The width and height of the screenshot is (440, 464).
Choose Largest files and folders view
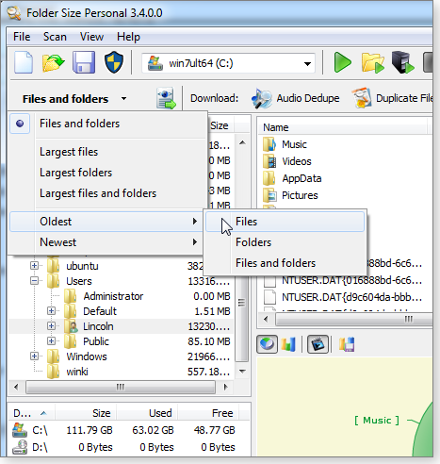pyautogui.click(x=98, y=193)
